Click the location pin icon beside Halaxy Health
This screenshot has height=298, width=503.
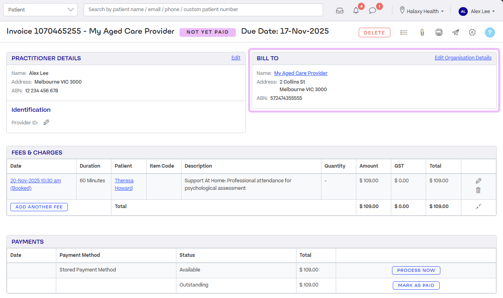(x=402, y=10)
